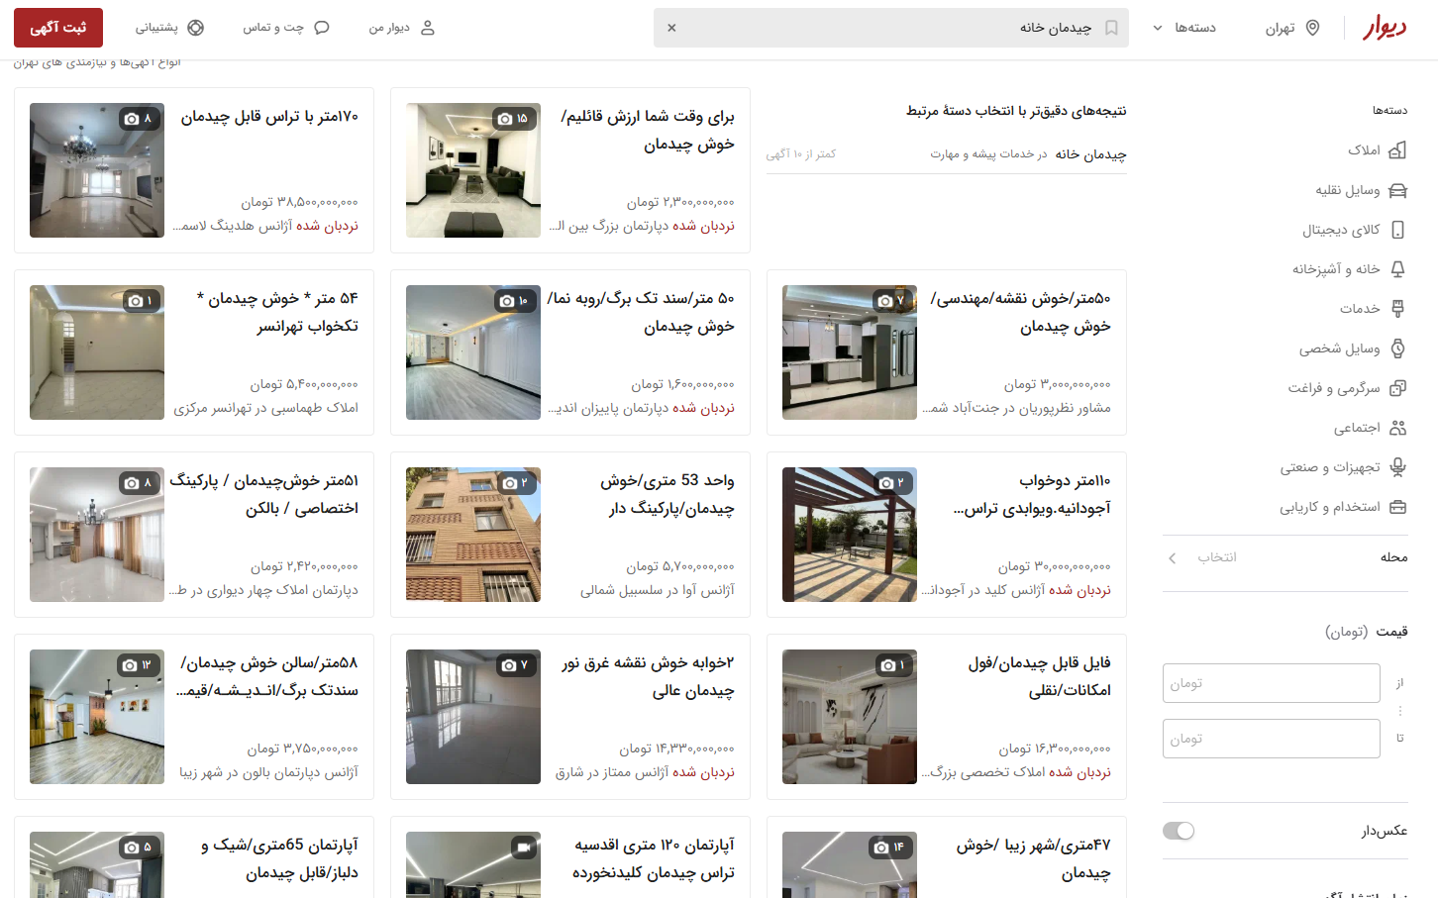Click the bookmark icon in the search bar
This screenshot has height=898, width=1438.
pyautogui.click(x=1111, y=28)
